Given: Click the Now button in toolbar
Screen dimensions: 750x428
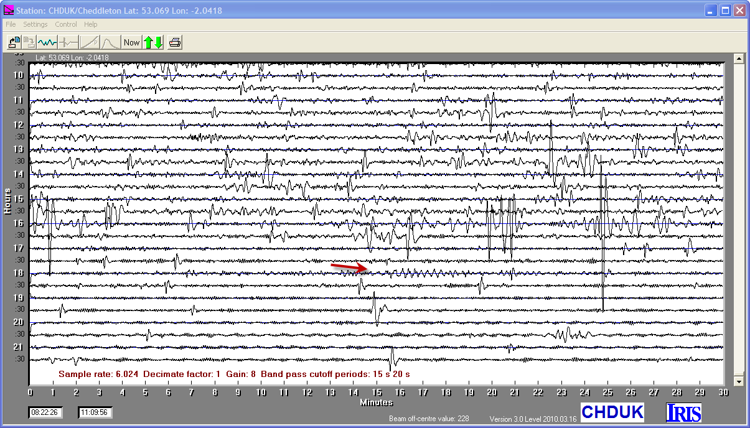Looking at the screenshot, I should click(x=132, y=42).
